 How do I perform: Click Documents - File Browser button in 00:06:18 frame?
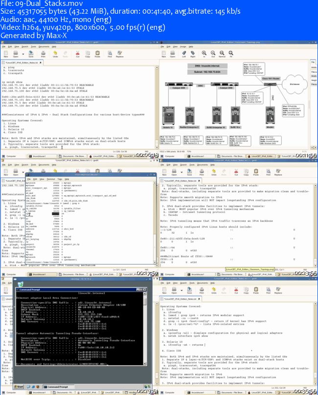click(72, 156)
